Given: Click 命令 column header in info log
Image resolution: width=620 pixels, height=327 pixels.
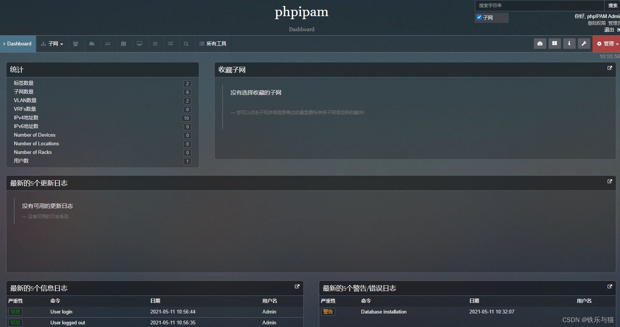Looking at the screenshot, I should (x=55, y=301).
